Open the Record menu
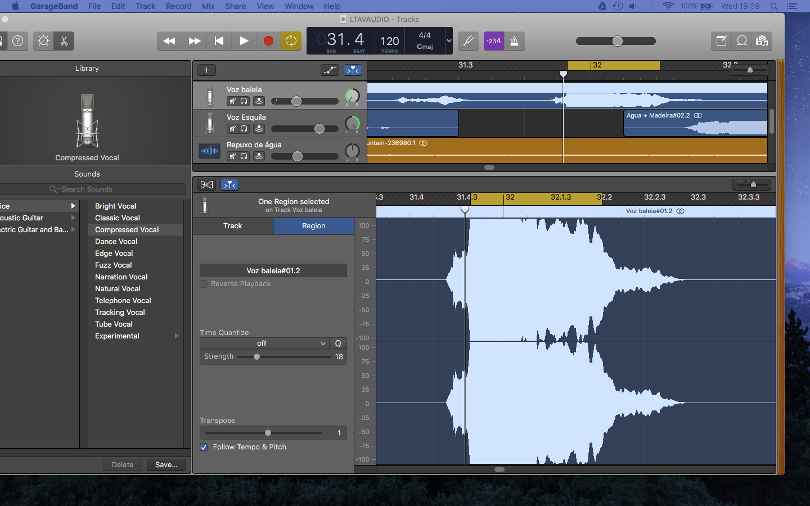Image resolution: width=810 pixels, height=506 pixels. (x=179, y=6)
